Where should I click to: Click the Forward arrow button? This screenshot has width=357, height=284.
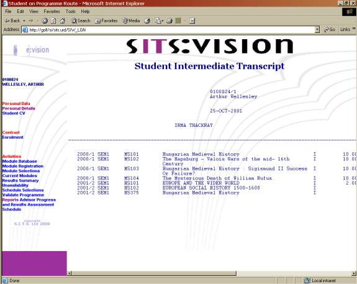click(31, 21)
